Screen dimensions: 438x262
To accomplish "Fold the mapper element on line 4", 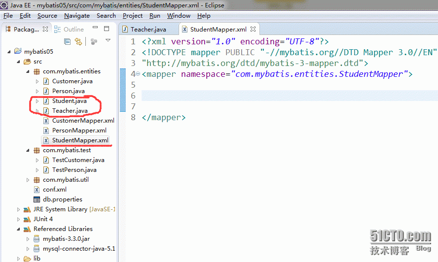I will click(138, 74).
